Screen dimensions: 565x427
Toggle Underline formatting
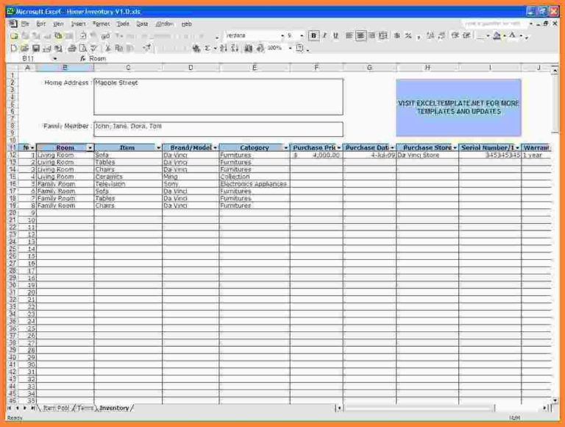pos(335,35)
